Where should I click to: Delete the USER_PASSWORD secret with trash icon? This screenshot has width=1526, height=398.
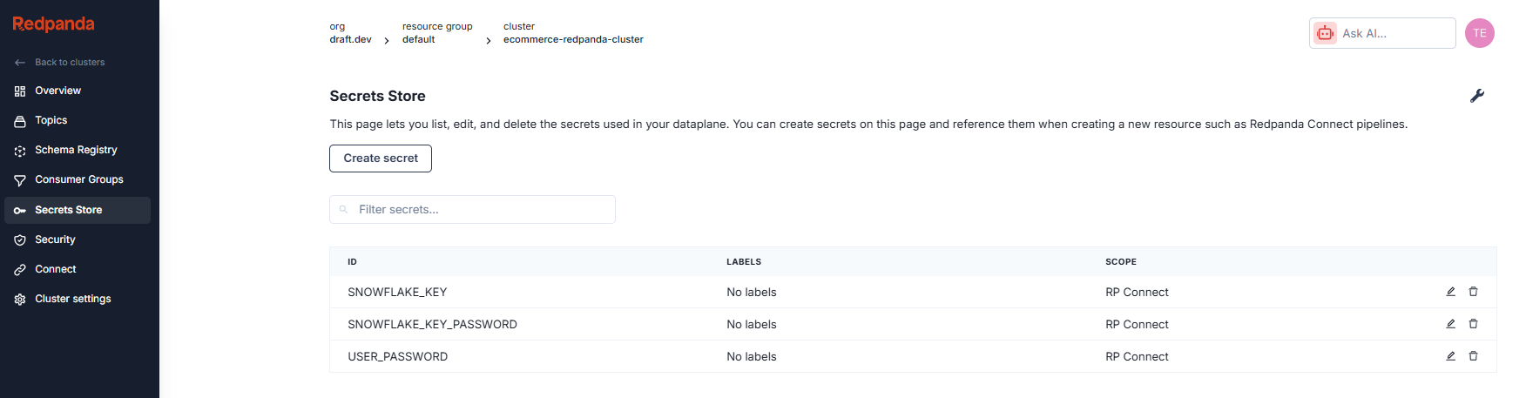tap(1474, 356)
